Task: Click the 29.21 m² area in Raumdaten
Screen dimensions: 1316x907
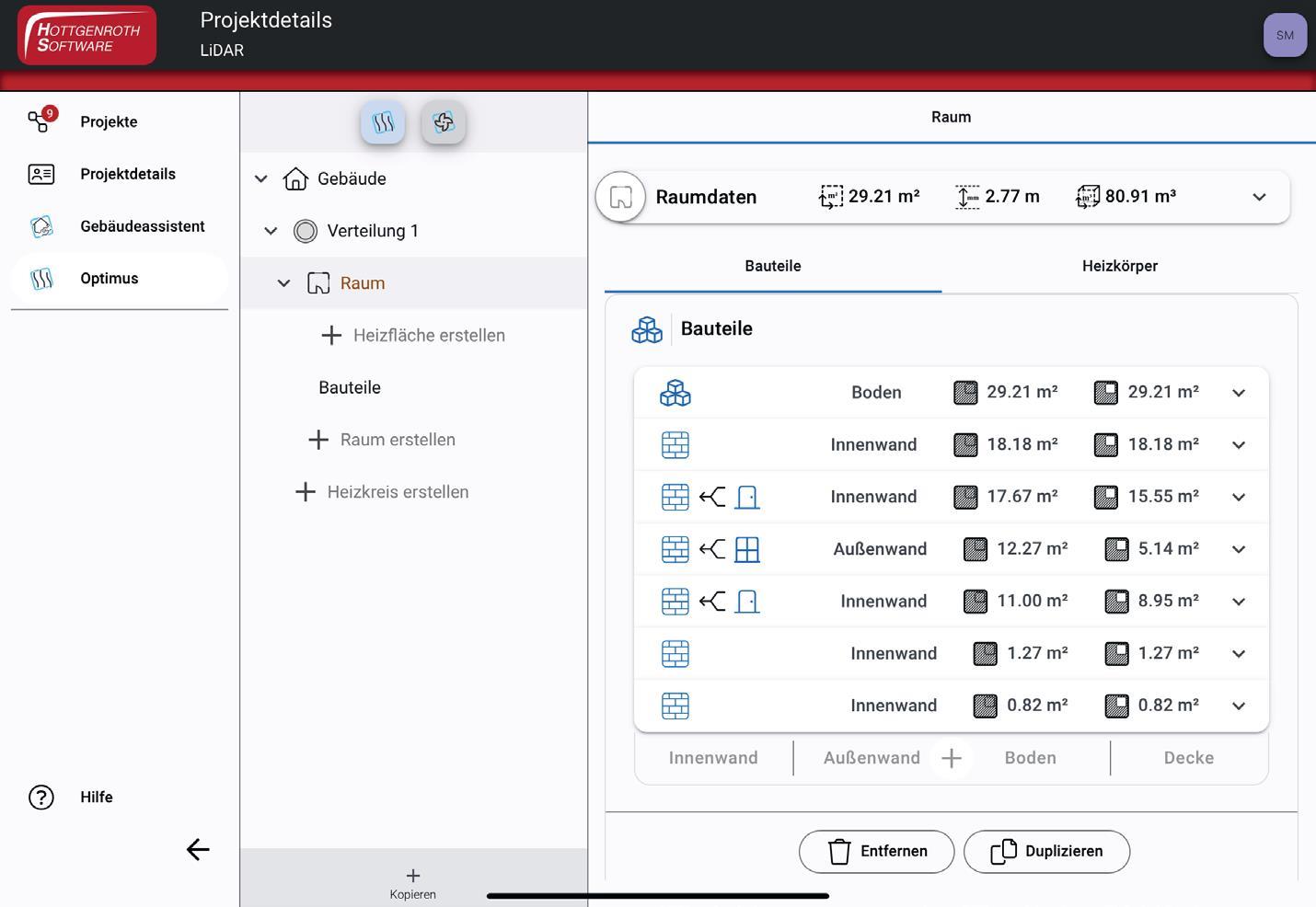Action: [x=884, y=196]
